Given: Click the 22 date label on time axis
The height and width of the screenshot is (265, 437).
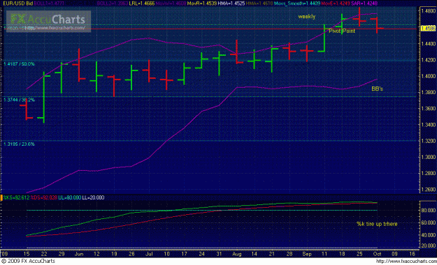Looking at the screenshot, I should [x=44, y=254].
